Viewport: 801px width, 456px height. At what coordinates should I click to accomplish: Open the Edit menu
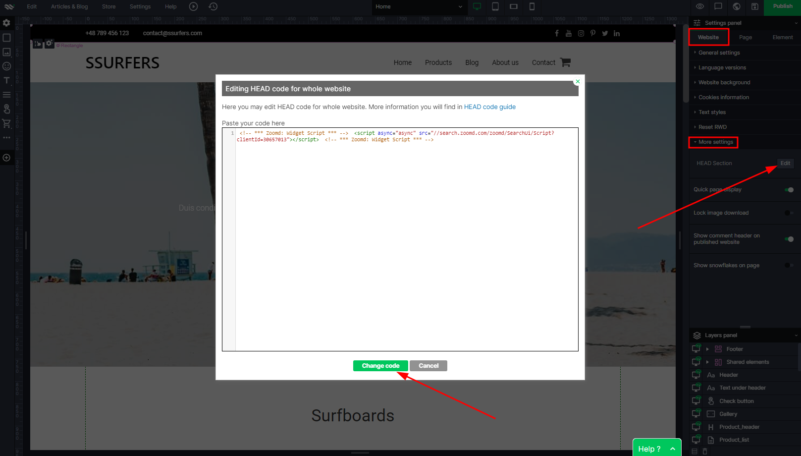(32, 6)
